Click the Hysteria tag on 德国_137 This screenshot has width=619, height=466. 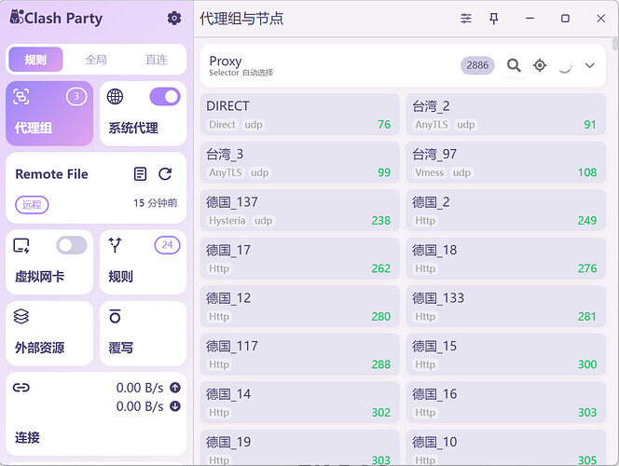click(227, 221)
